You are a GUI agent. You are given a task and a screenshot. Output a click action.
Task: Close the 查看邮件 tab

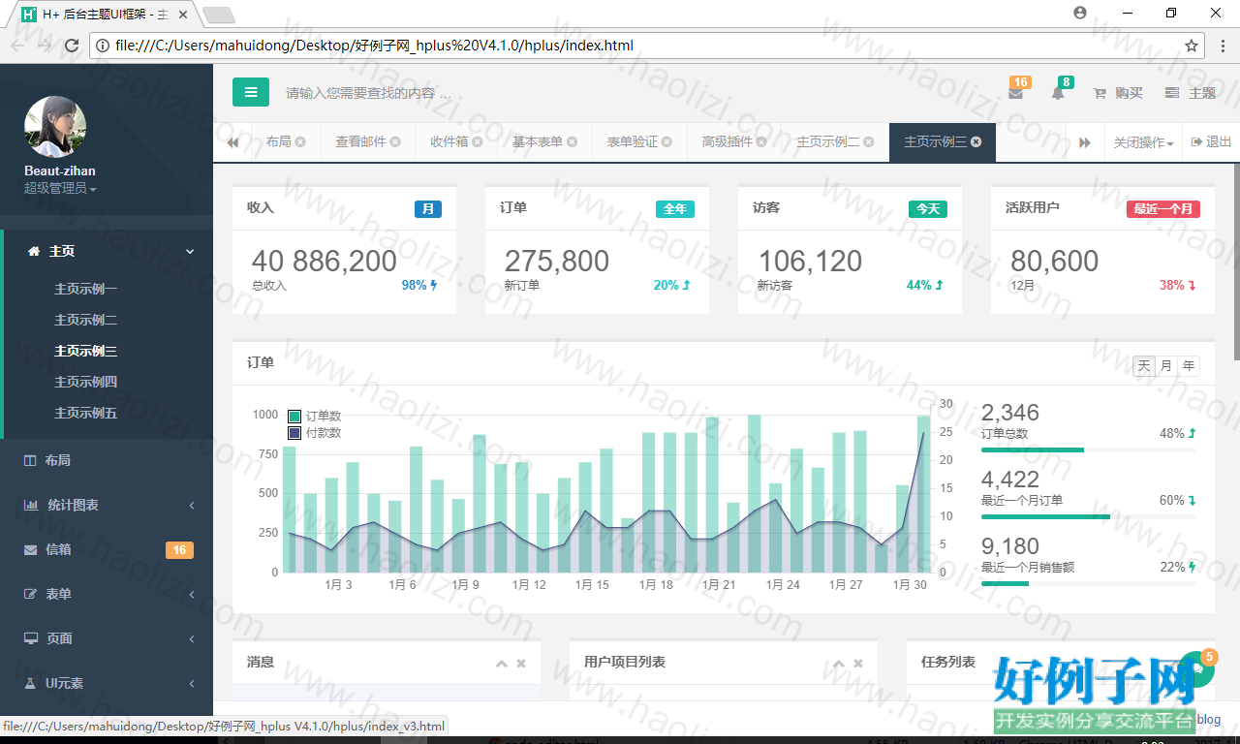395,142
